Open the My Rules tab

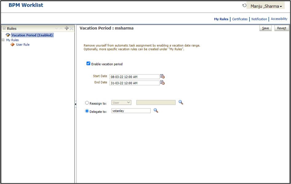(221, 19)
